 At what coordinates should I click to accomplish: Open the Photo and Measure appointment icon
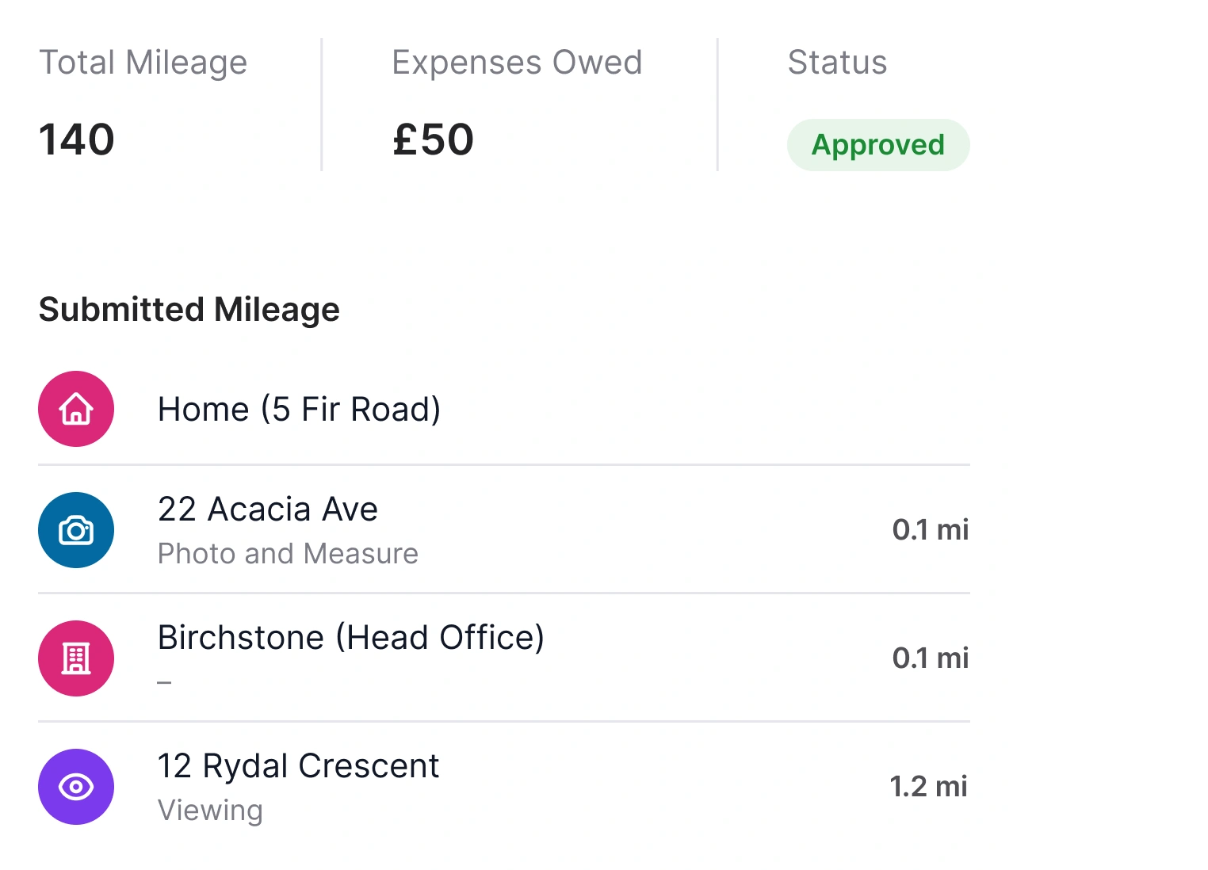(x=76, y=530)
